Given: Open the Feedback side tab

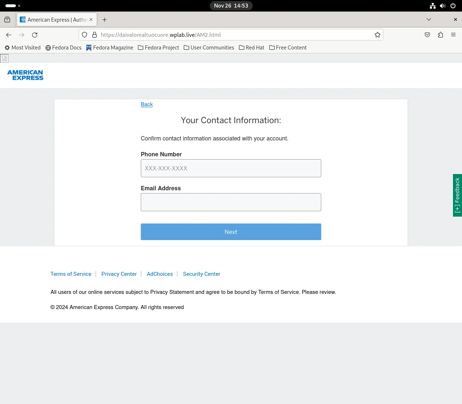Looking at the screenshot, I should 457,195.
